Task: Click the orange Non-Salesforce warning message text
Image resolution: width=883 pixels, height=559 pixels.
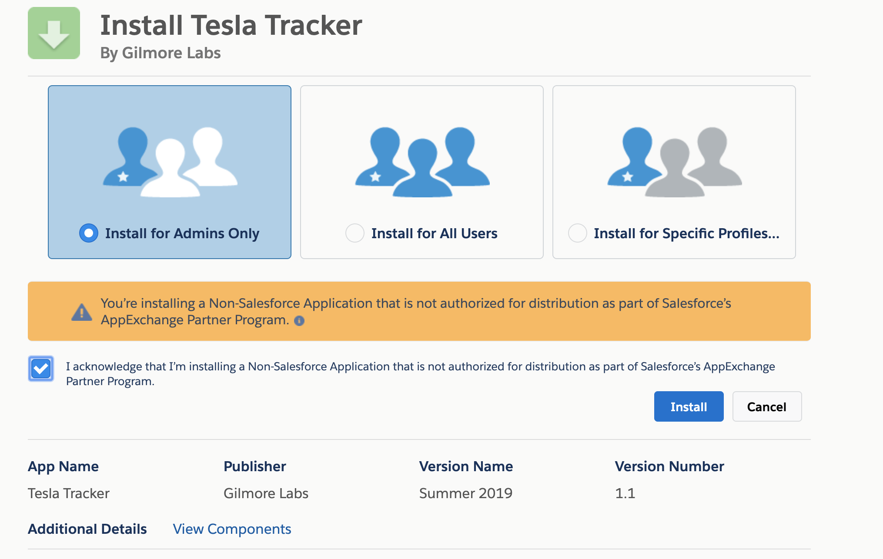Action: coord(416,303)
